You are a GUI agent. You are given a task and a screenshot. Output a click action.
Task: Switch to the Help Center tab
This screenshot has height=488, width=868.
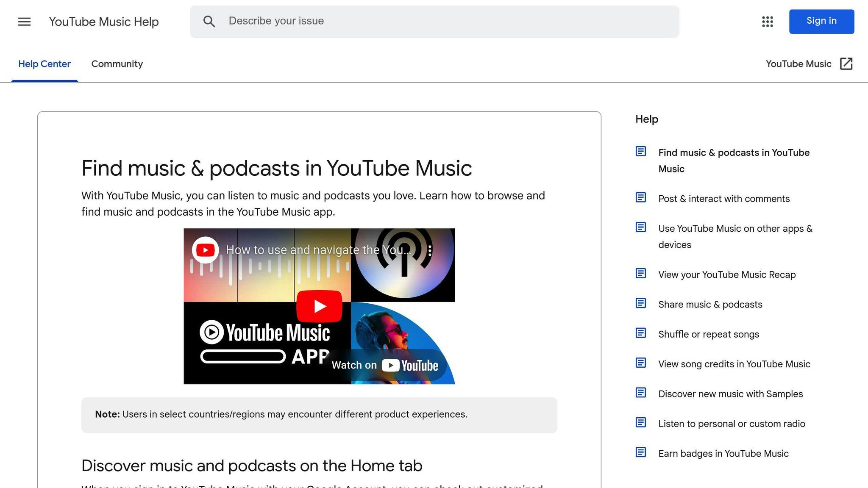(45, 64)
